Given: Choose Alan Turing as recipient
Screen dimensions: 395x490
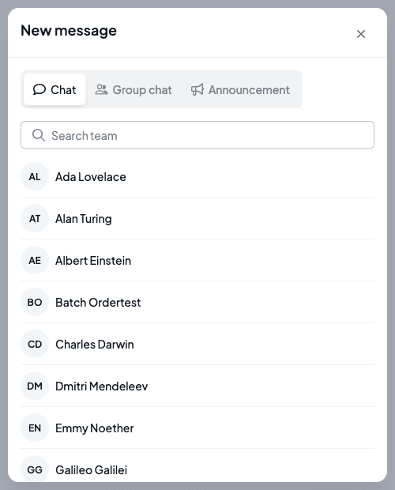Looking at the screenshot, I should point(197,218).
